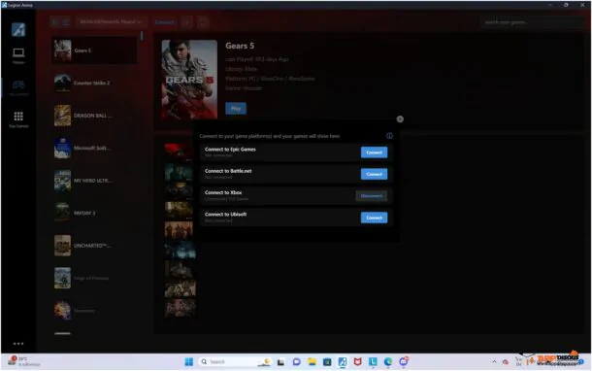
Task: Select Gears 5 in the game list
Action: 94,51
